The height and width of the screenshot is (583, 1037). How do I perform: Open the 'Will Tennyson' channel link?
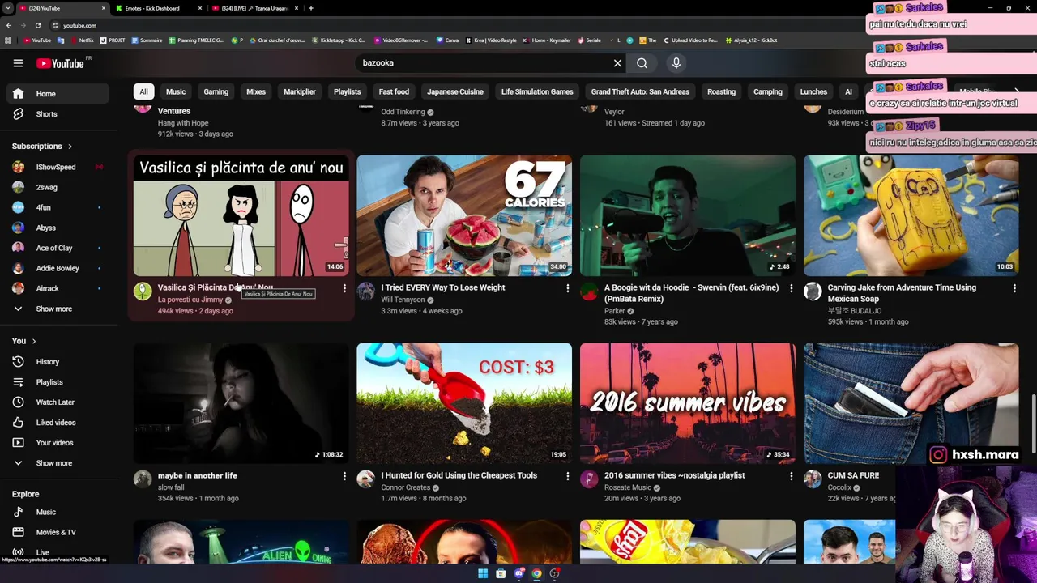click(403, 300)
